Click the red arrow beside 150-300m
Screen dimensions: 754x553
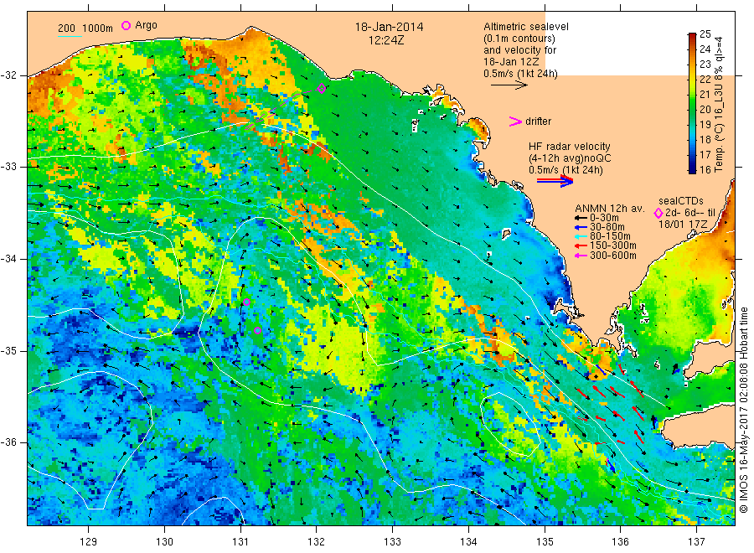tap(581, 245)
